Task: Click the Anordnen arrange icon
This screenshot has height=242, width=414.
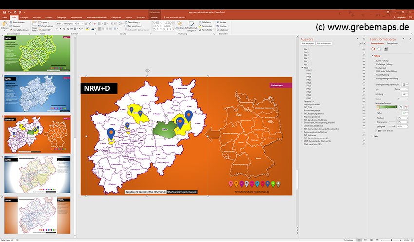Action: coord(179,23)
